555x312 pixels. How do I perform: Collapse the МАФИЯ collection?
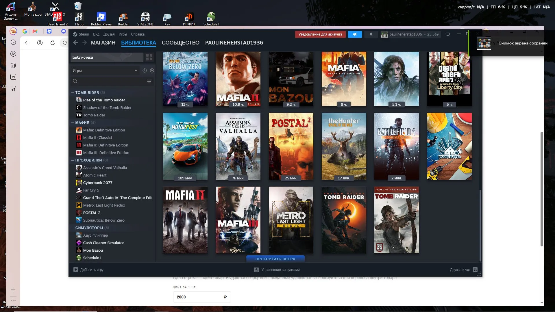point(73,123)
